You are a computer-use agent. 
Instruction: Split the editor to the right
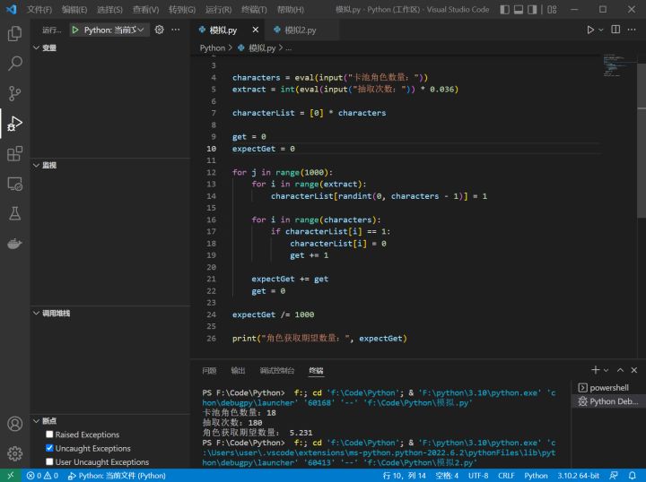(615, 30)
